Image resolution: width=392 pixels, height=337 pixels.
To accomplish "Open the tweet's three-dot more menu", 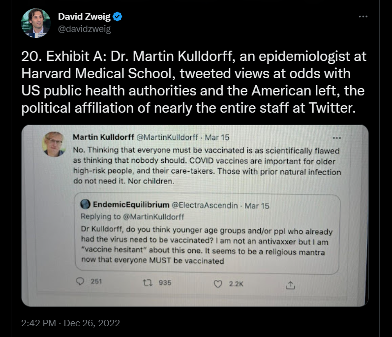I will tap(363, 16).
